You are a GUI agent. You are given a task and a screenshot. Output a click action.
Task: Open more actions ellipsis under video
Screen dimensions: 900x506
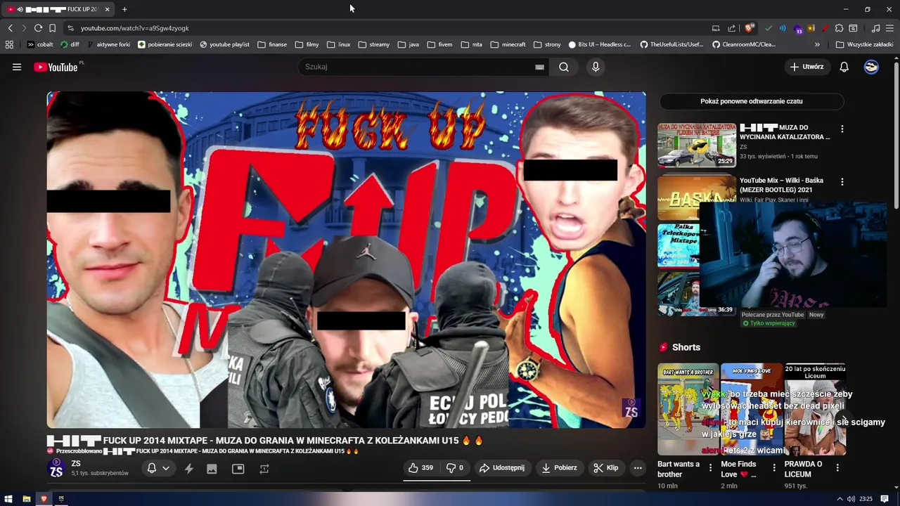coord(638,468)
